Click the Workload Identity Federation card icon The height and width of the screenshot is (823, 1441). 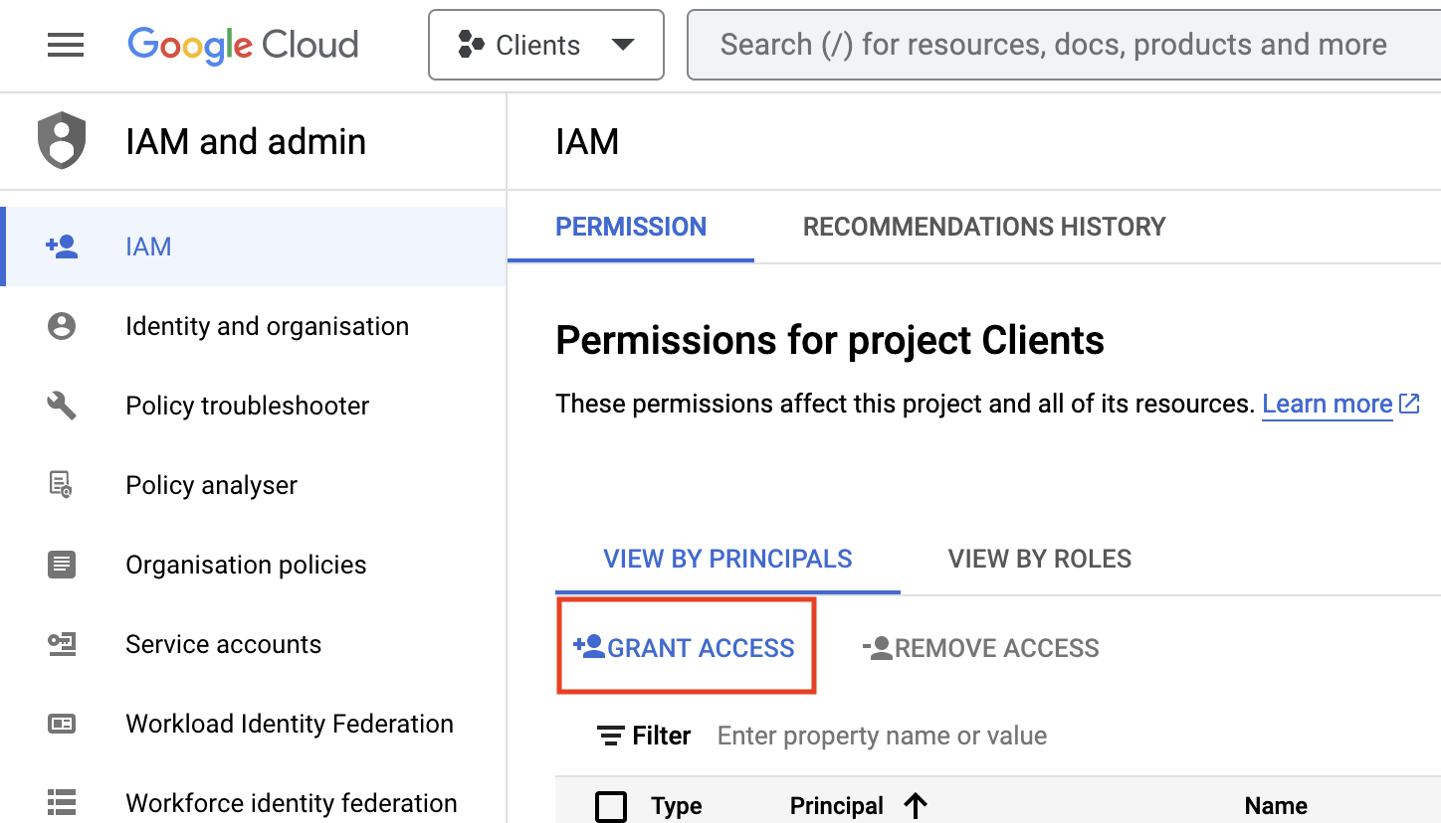pyautogui.click(x=62, y=724)
